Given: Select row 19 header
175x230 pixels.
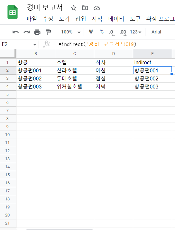Looking at the screenshot, I should [x=7, y=207].
